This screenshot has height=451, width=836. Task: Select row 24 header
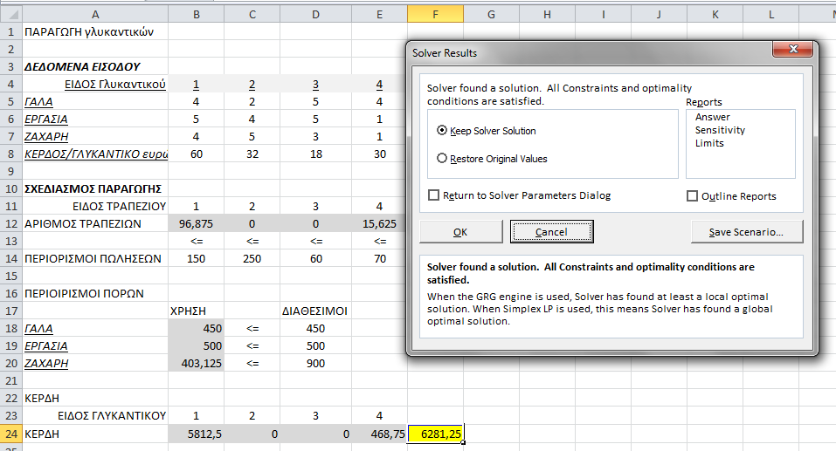(x=11, y=434)
